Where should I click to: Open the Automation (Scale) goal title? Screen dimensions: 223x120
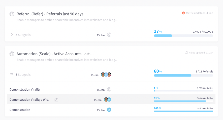(55, 54)
